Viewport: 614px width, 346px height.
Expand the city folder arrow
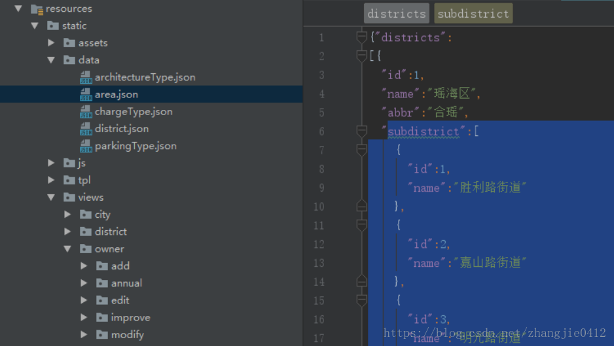67,214
